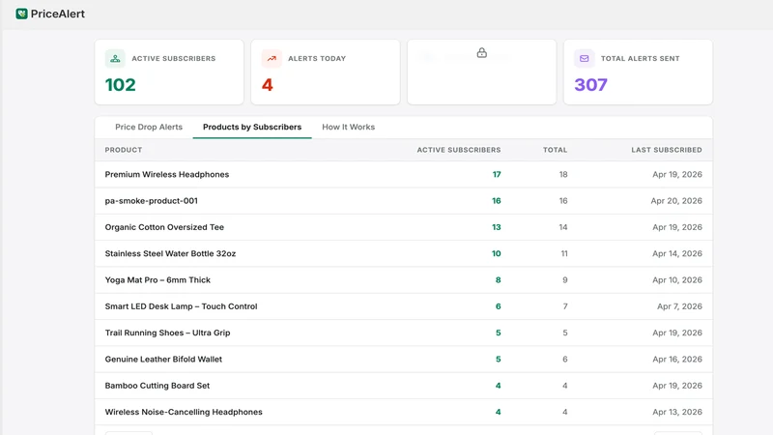
Task: Click active count 13 for Organic Cotton Tee
Action: pyautogui.click(x=496, y=227)
